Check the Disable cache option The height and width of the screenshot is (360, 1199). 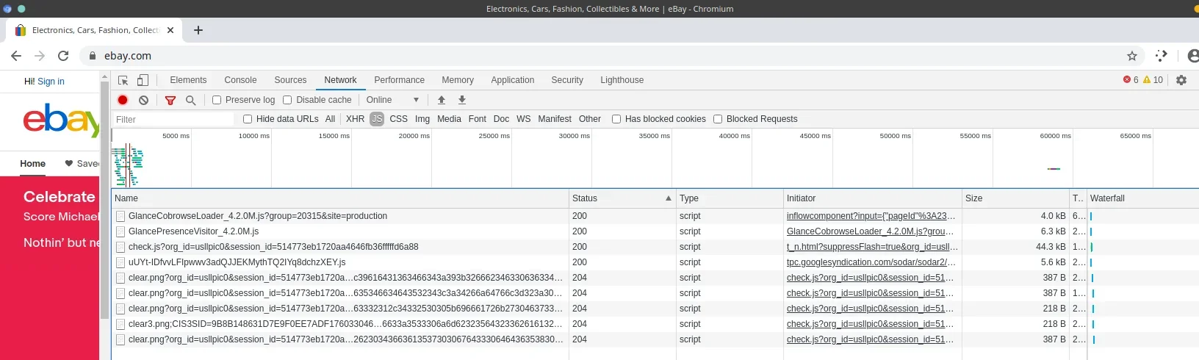tap(287, 100)
